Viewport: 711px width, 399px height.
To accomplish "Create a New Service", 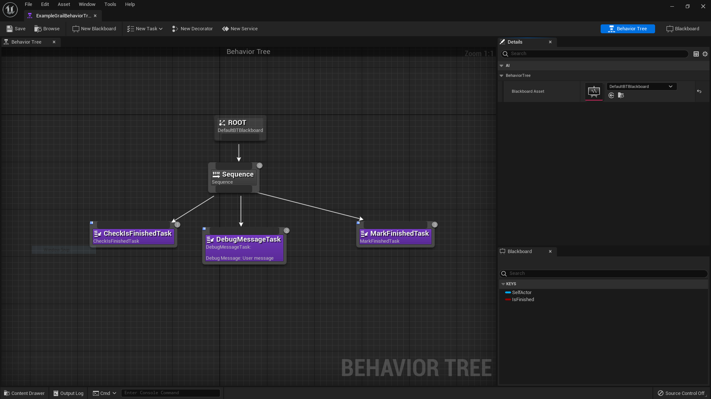I will (240, 29).
